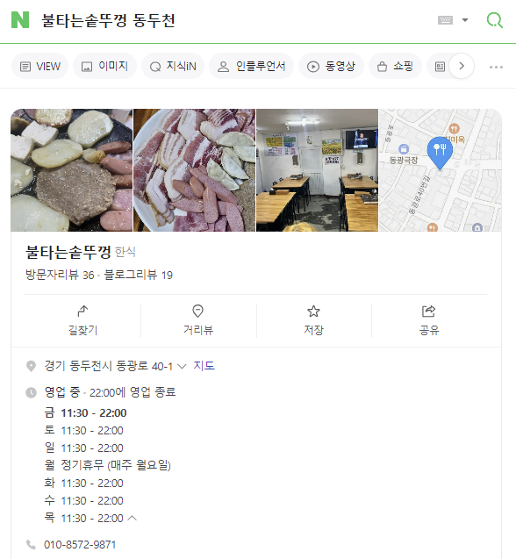Click the 금 11:30 - 22:00 hours row
The image size is (516, 559).
(x=85, y=412)
